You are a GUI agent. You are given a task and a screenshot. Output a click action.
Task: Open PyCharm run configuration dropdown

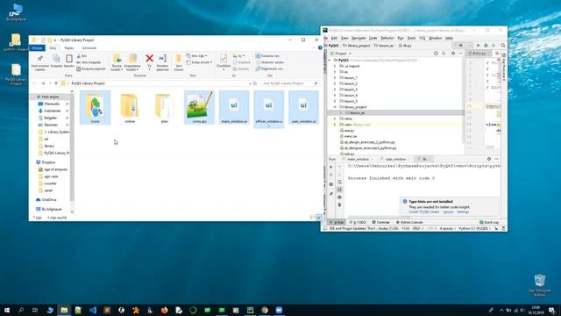(x=461, y=46)
